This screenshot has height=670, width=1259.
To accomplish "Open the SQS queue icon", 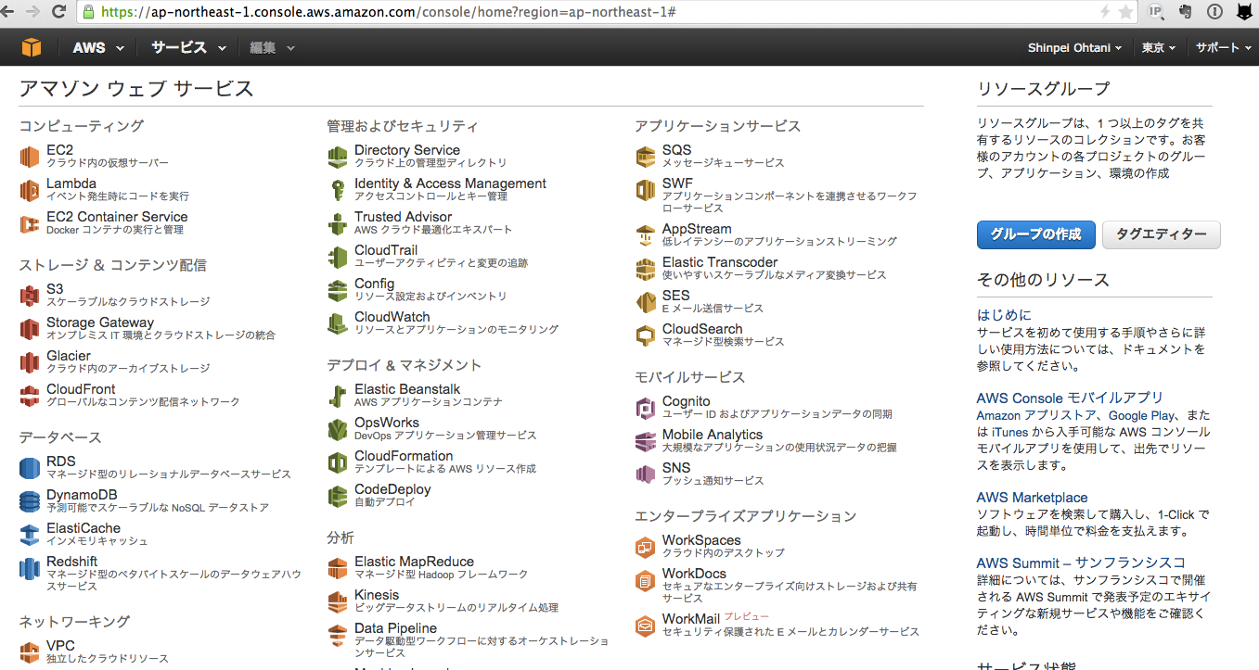I will pyautogui.click(x=646, y=157).
